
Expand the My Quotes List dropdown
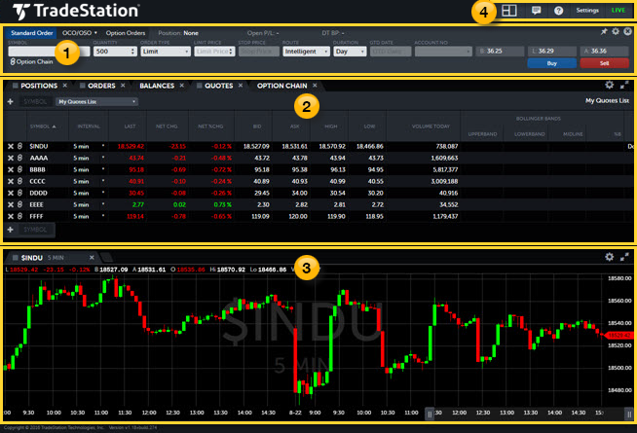click(96, 101)
